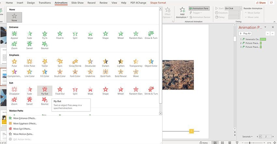Viewport: 277px width, 144px height.
Task: Click the Share button
Action: (x=260, y=3)
